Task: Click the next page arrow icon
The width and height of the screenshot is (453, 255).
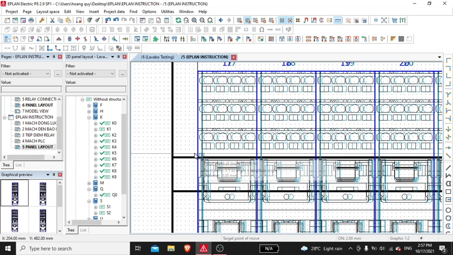Action: (x=47, y=39)
